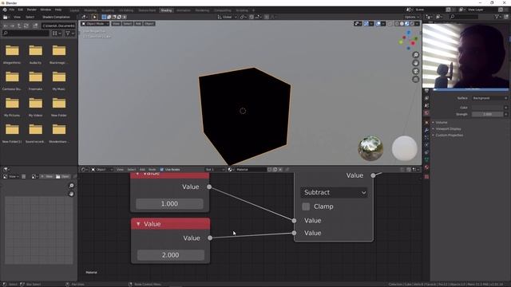Go to parent directory in file browser
The image size is (511, 287).
19,26
